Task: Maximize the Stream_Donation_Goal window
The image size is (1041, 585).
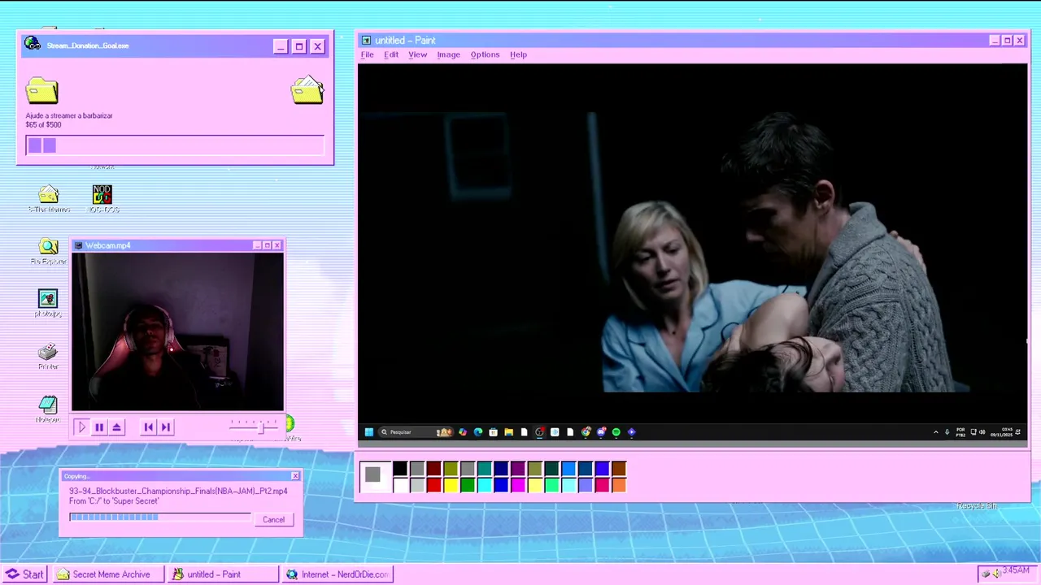Action: tap(298, 46)
